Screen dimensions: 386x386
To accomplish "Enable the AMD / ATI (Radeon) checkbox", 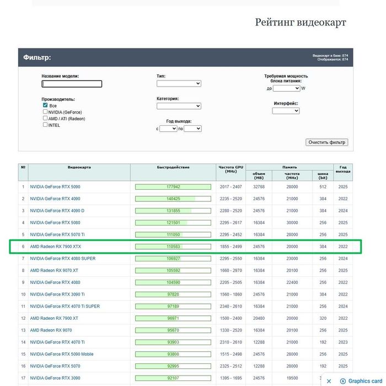I will pos(45,118).
